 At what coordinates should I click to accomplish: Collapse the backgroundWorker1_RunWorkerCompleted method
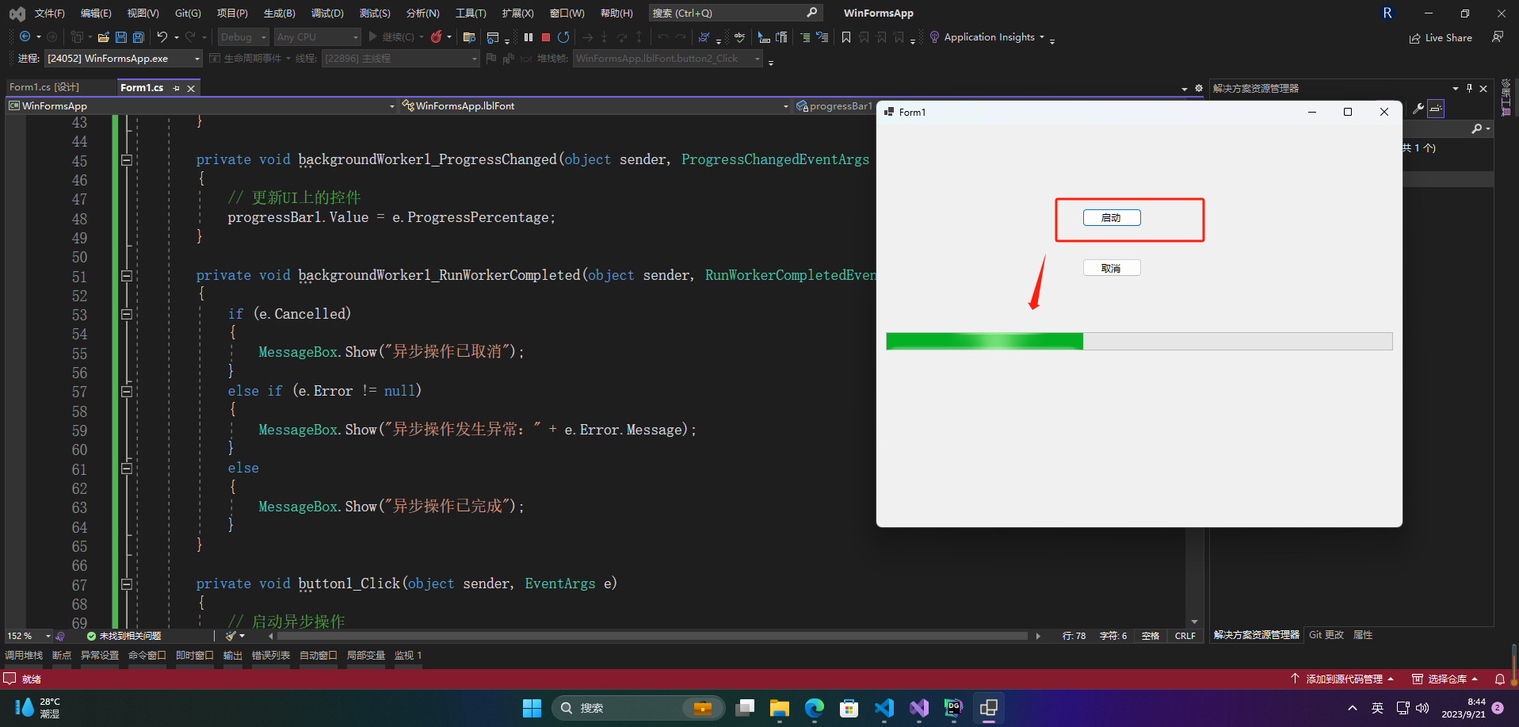point(126,276)
